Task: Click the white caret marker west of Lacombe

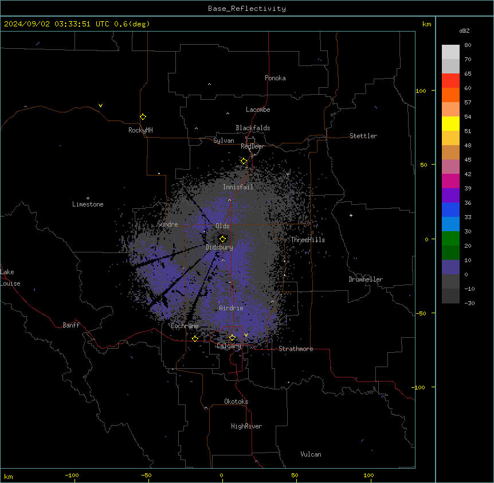Action: [x=228, y=114]
